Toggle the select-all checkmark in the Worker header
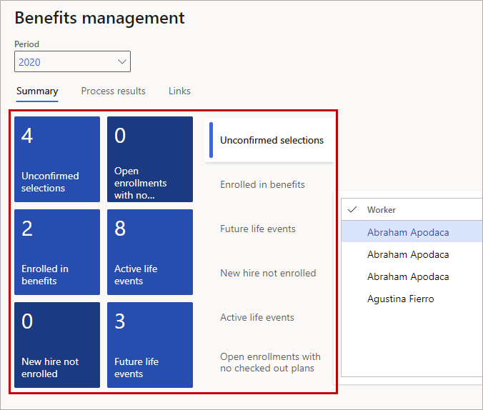The width and height of the screenshot is (483, 410). click(x=352, y=210)
